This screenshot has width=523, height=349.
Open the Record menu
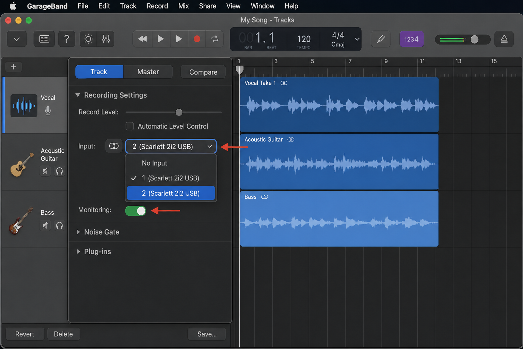[157, 6]
